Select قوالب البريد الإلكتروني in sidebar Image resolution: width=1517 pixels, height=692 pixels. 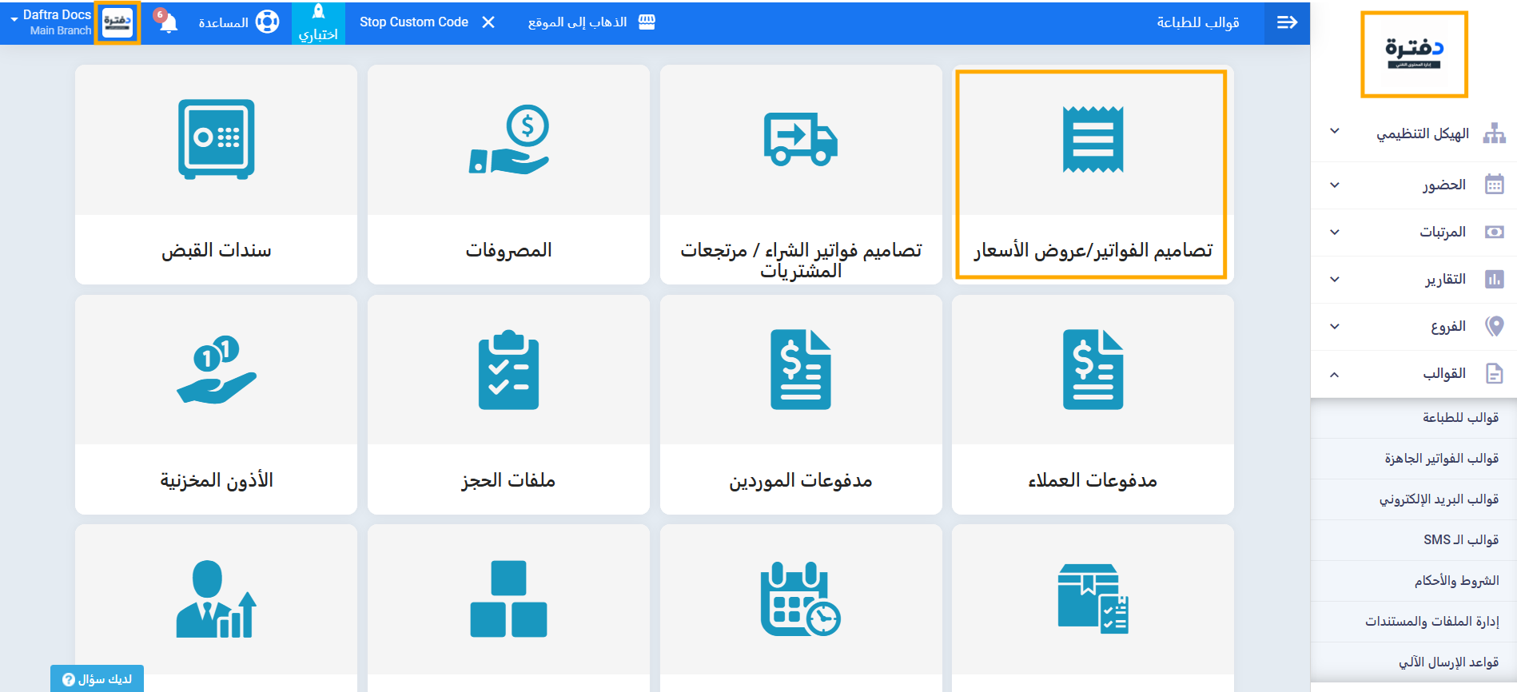pyautogui.click(x=1438, y=499)
